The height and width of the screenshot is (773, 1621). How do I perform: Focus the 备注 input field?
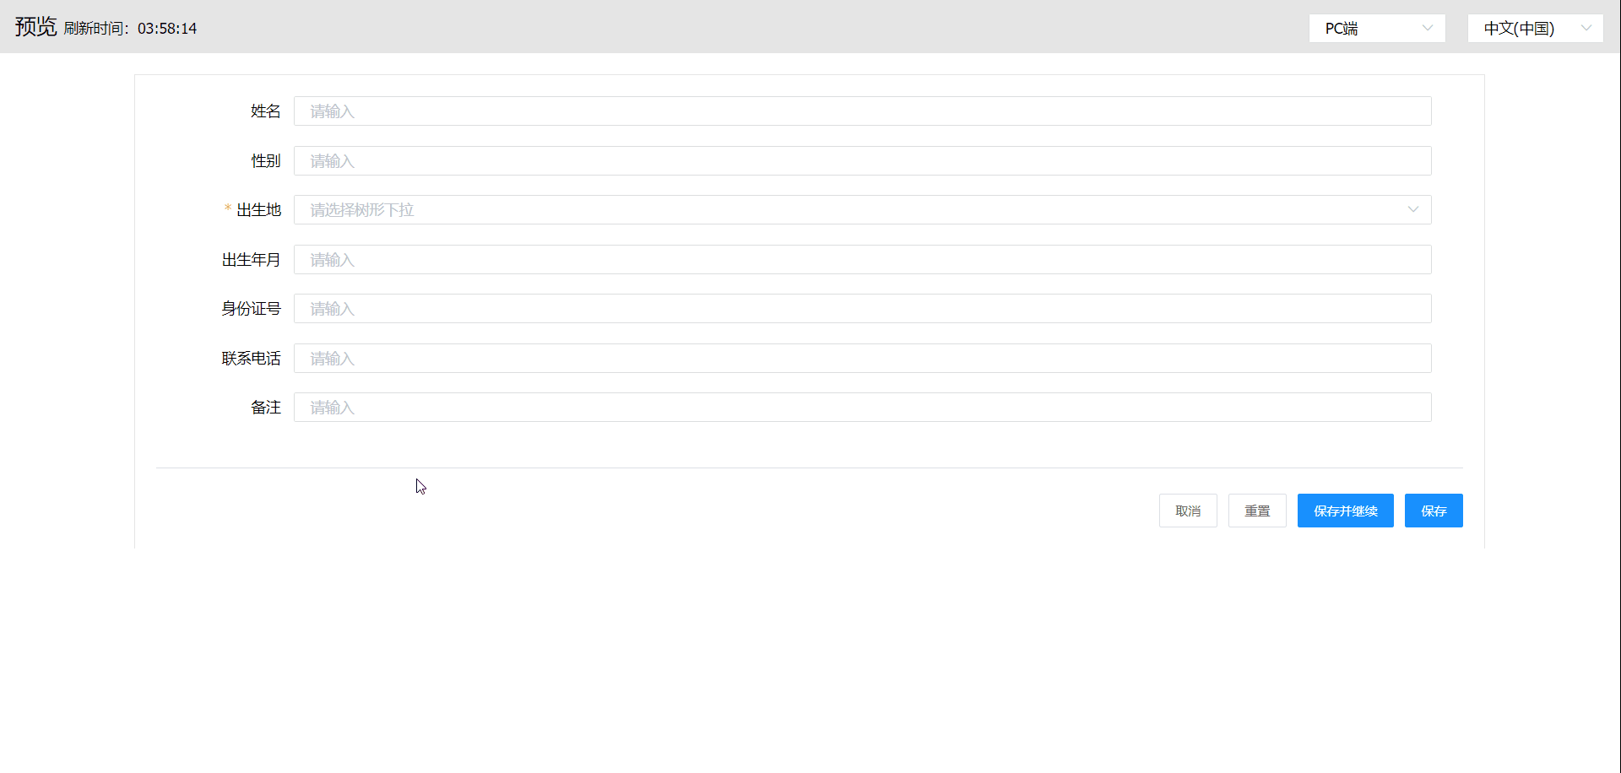861,408
